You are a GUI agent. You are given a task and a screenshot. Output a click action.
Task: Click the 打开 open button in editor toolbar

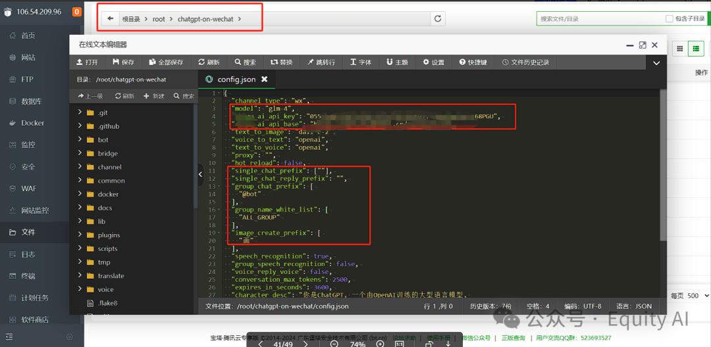(x=87, y=62)
